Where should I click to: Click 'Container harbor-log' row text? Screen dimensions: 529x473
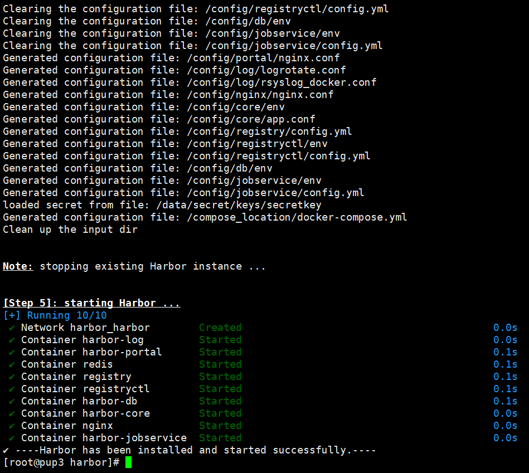(x=82, y=340)
